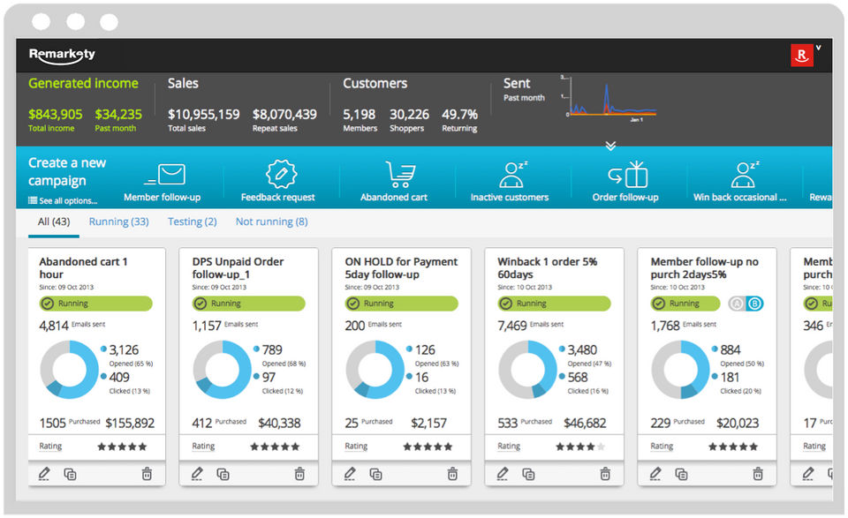Duplicate the Winback 1 order 5% campaign
The width and height of the screenshot is (848, 518).
coord(528,474)
